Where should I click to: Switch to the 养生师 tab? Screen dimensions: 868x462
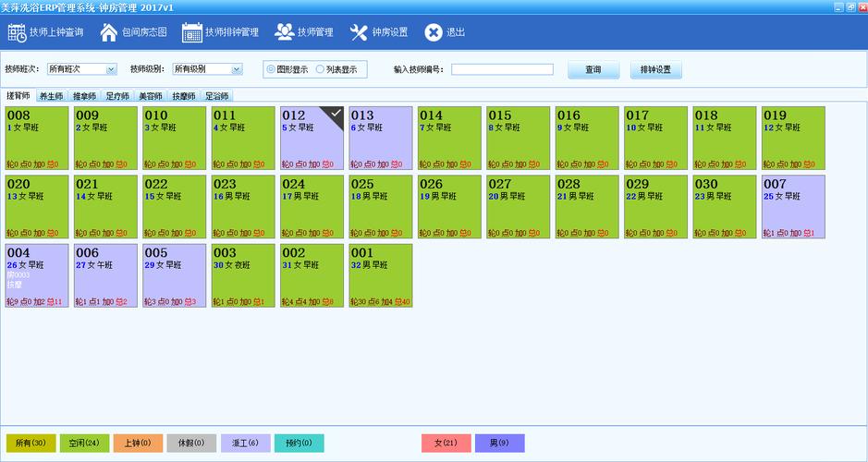pyautogui.click(x=50, y=96)
